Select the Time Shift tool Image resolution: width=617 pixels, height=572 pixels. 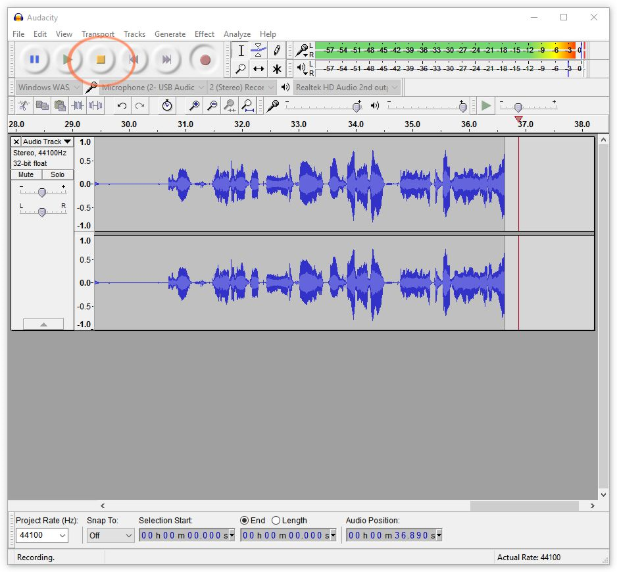tap(258, 69)
